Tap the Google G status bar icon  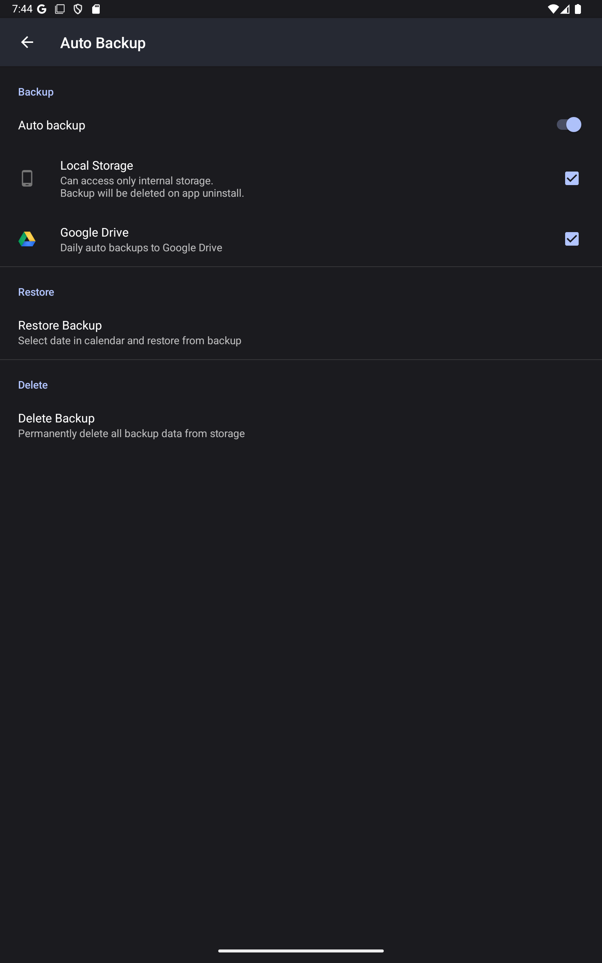[x=42, y=9]
